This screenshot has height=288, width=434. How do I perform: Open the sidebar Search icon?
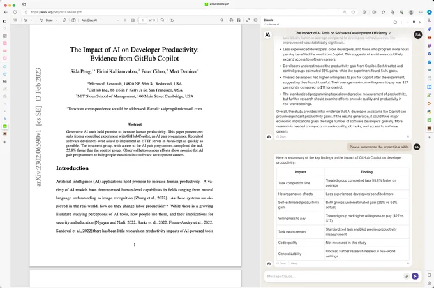click(430, 21)
